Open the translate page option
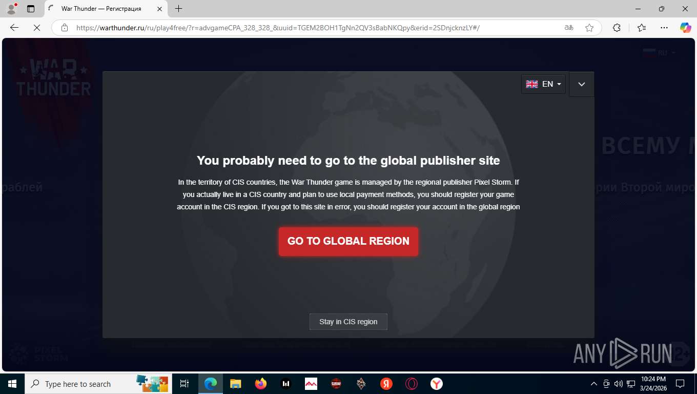The image size is (697, 394). (569, 28)
